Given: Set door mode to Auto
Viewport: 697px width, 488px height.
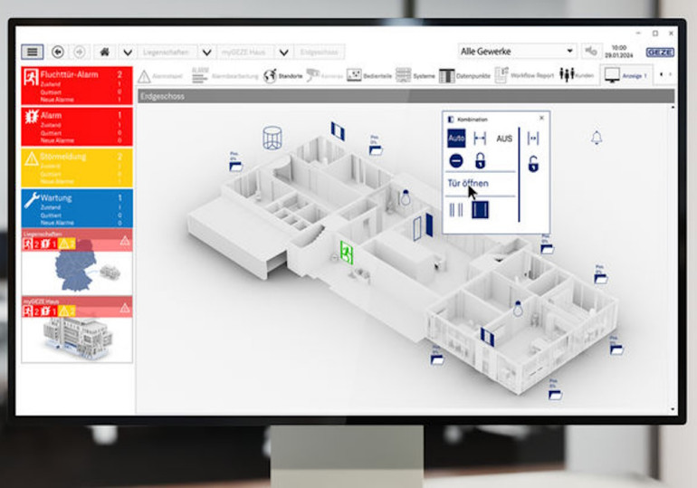Looking at the screenshot, I should click(456, 139).
